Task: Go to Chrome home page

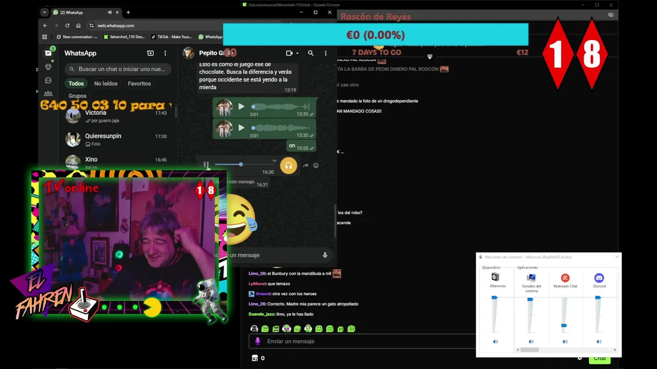Action: 78,25
